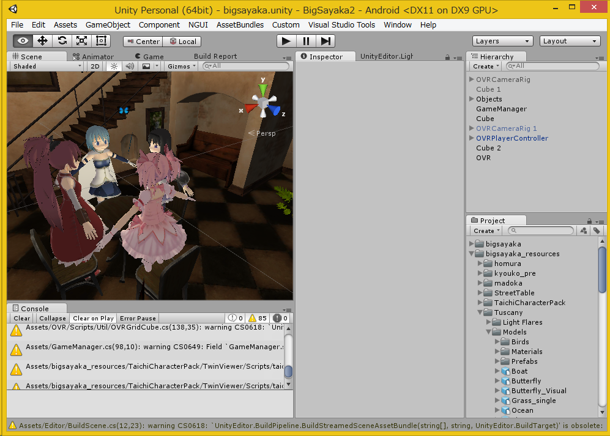The height and width of the screenshot is (436, 610).
Task: Switch to the Game tab
Action: point(149,57)
